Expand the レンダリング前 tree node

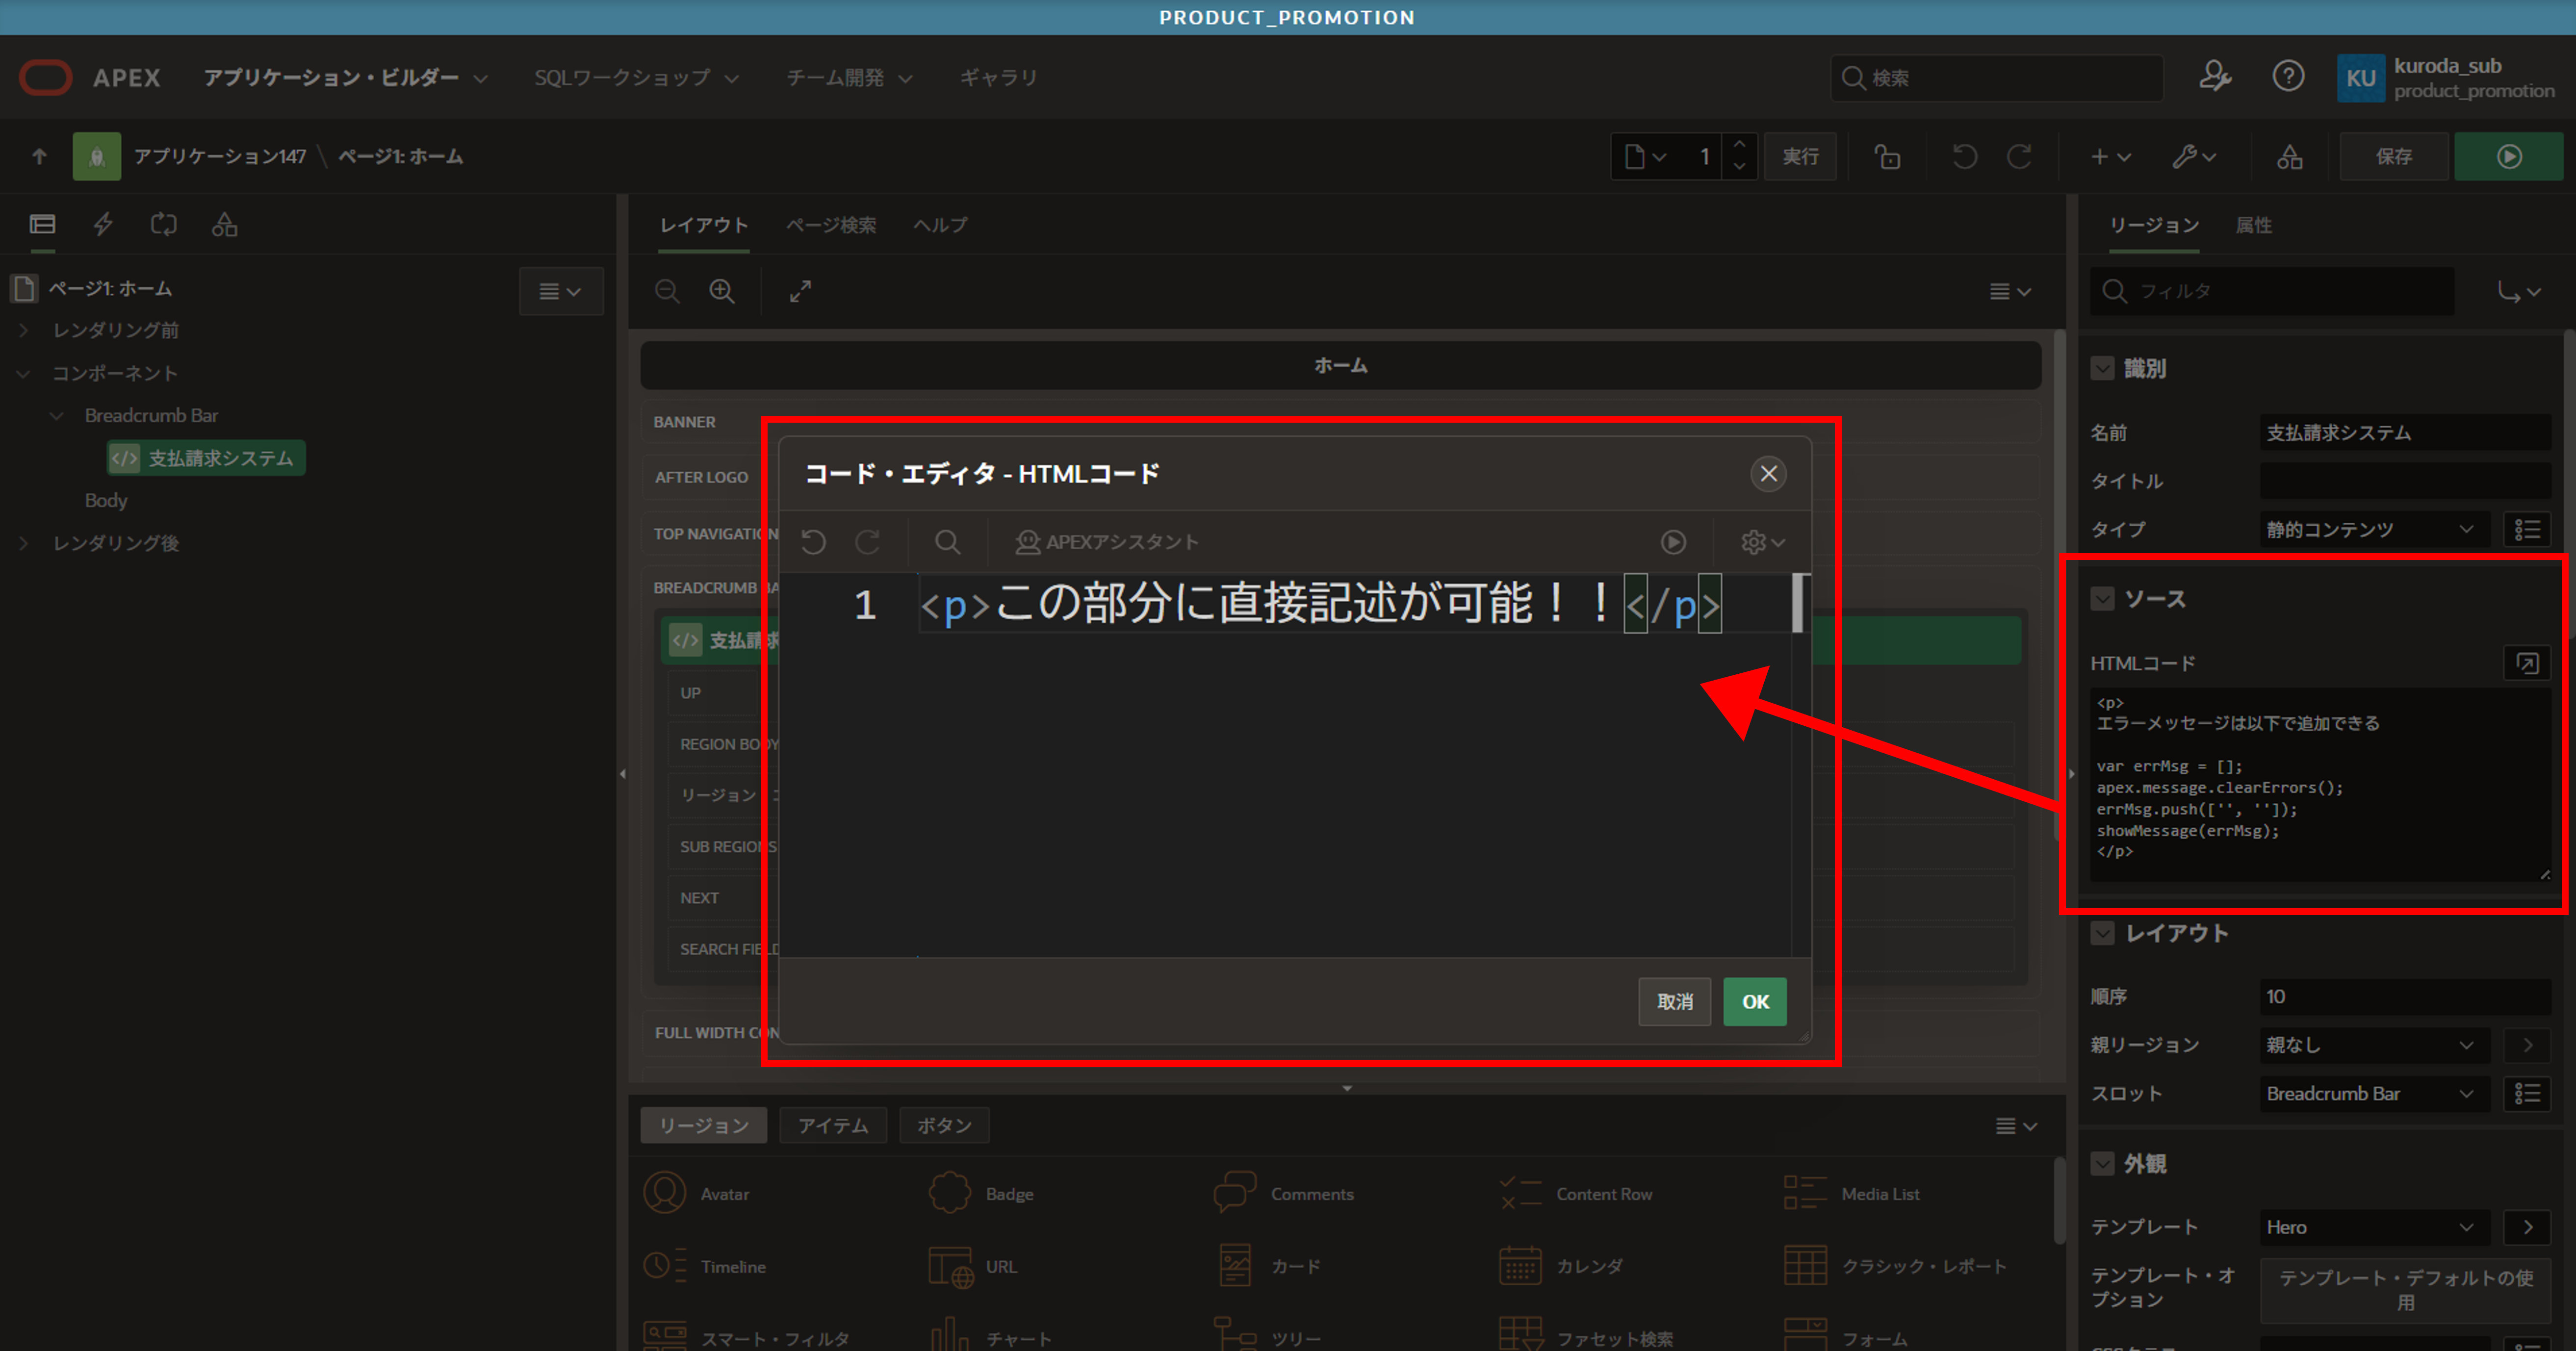tap(24, 330)
